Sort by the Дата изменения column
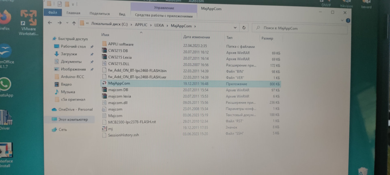 coord(197,37)
